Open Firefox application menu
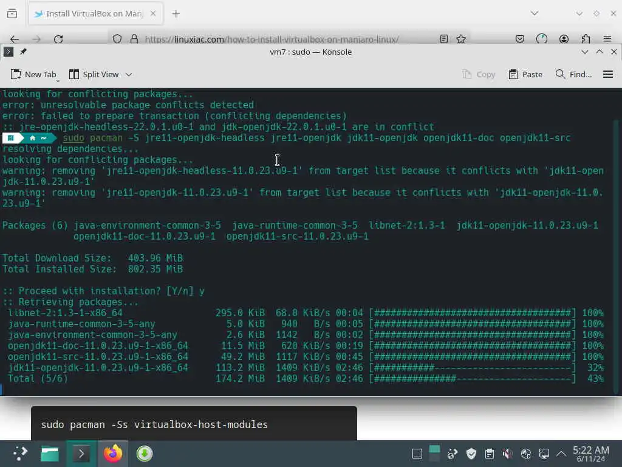 click(607, 39)
